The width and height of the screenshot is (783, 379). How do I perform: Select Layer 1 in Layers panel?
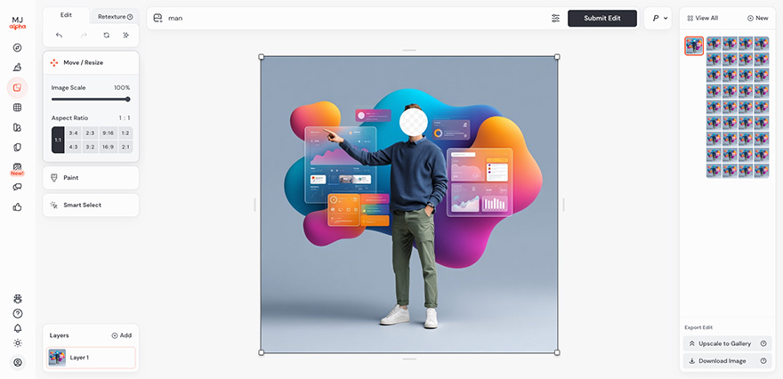click(92, 358)
